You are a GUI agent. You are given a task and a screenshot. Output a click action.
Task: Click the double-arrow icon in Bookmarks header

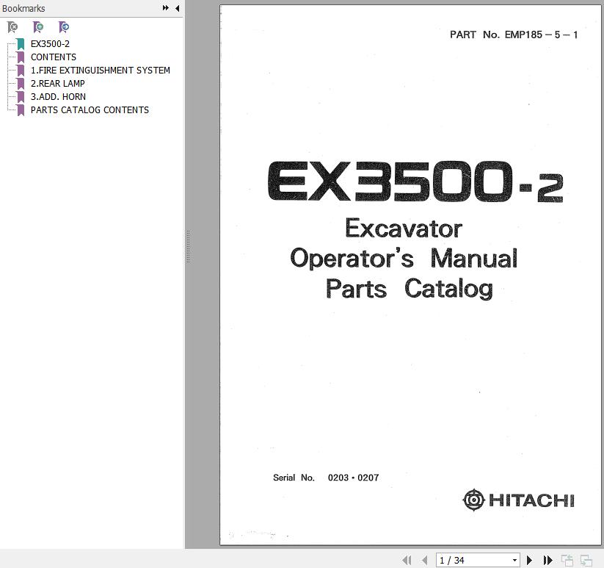[x=166, y=8]
